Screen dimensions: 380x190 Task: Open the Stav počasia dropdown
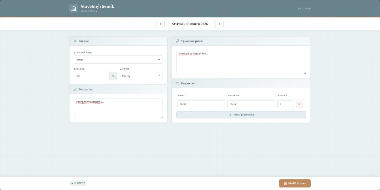click(x=118, y=60)
